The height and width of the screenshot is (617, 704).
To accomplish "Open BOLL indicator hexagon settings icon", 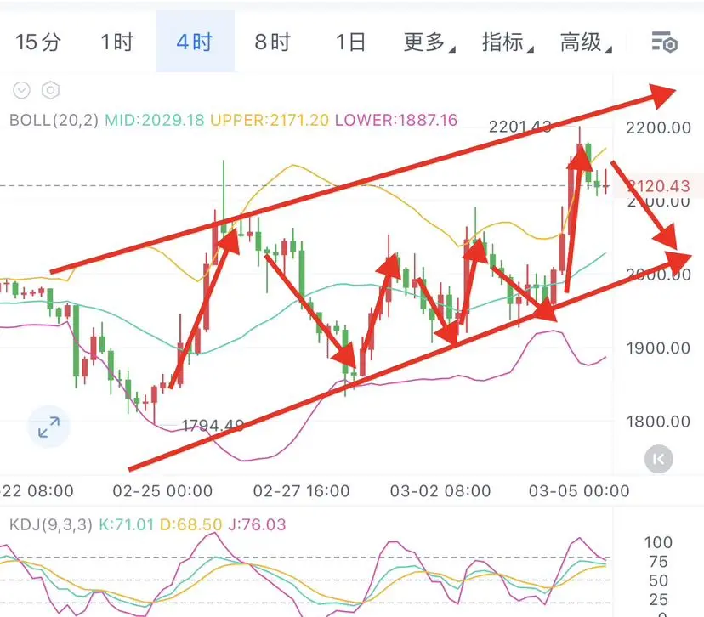I will click(50, 90).
